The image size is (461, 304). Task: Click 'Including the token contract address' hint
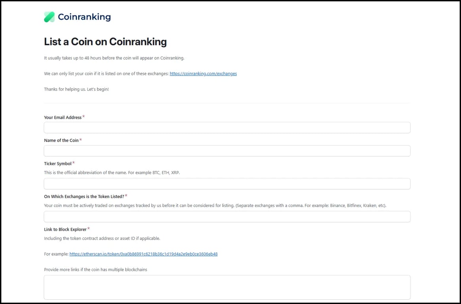[x=102, y=238]
